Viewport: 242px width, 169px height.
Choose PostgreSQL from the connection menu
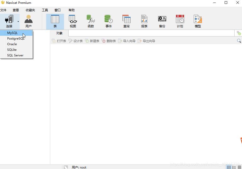click(16, 39)
